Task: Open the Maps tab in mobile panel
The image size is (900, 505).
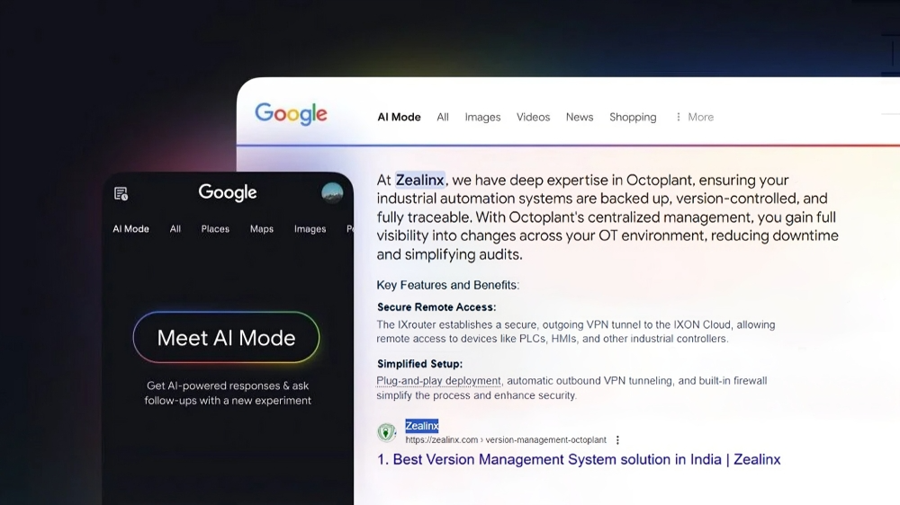Action: 262,229
